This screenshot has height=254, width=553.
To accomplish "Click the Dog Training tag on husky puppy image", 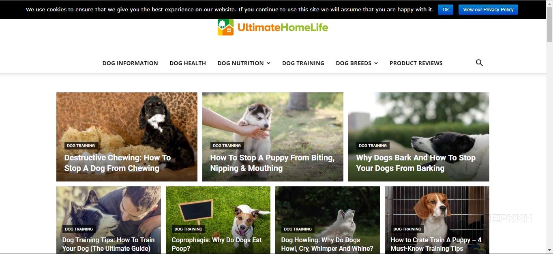I will pos(227,145).
